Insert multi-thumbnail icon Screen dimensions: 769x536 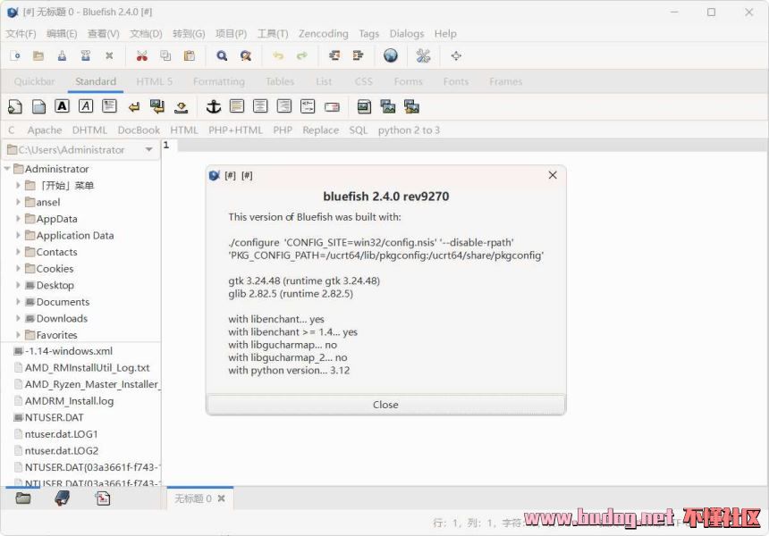point(411,106)
